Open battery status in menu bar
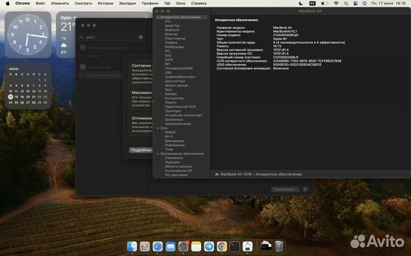This screenshot has height=256, width=411. [x=325, y=3]
